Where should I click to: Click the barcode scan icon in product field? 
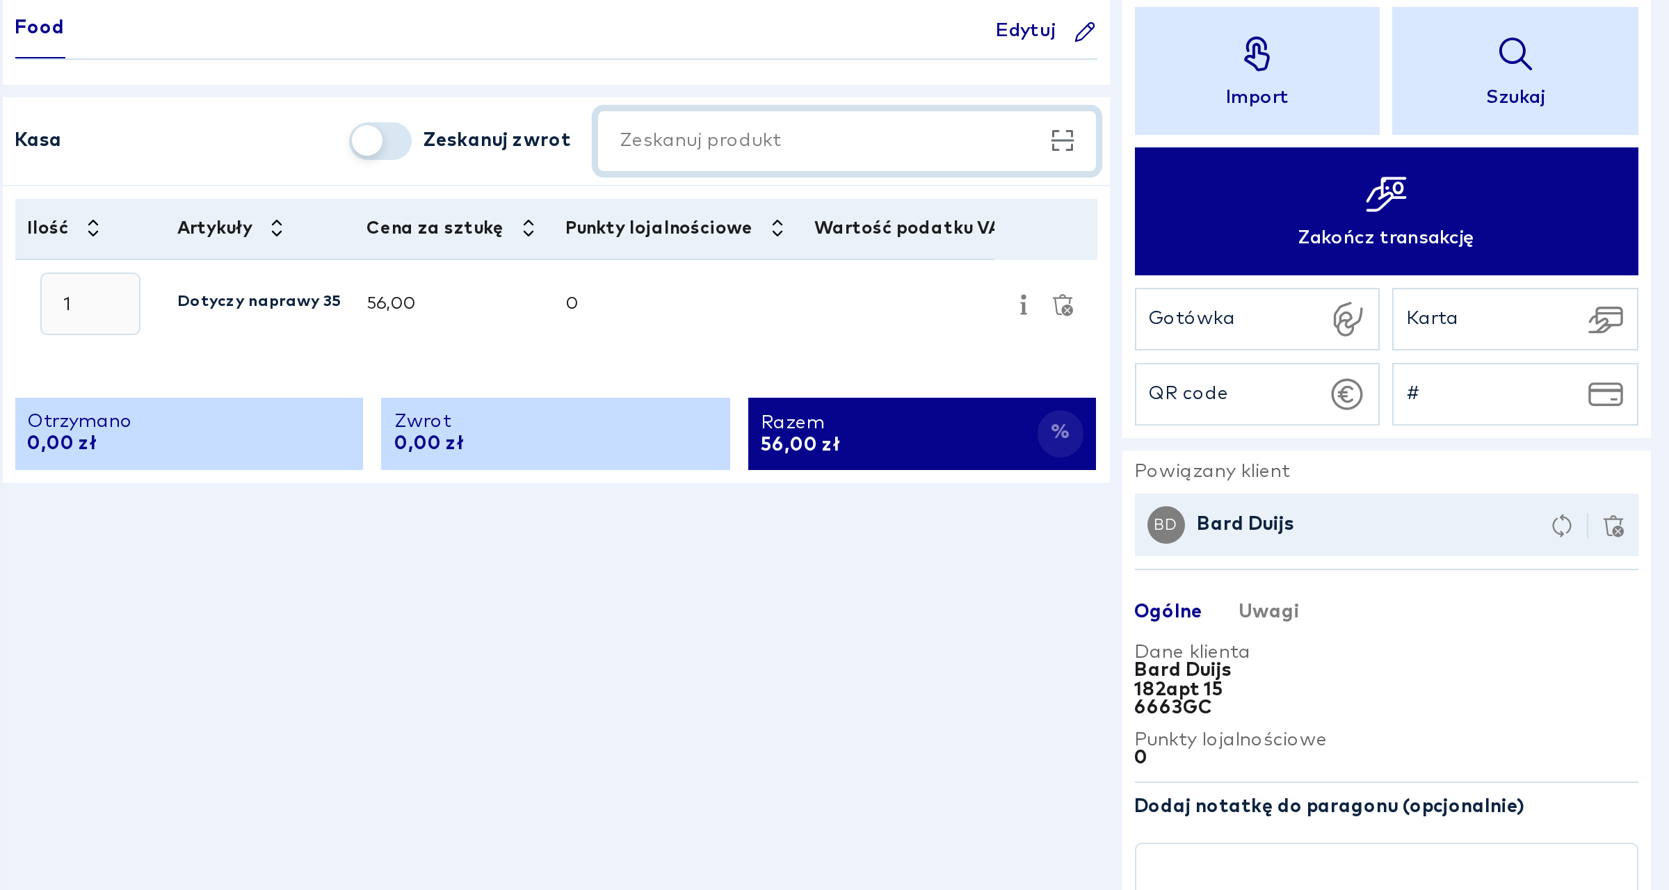[1062, 141]
